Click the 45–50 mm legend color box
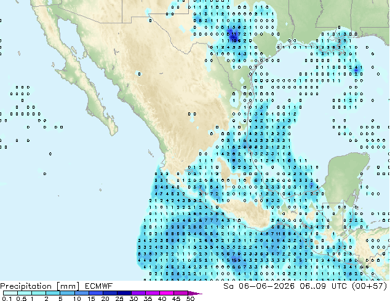The height and width of the screenshot is (301, 390). (x=181, y=293)
